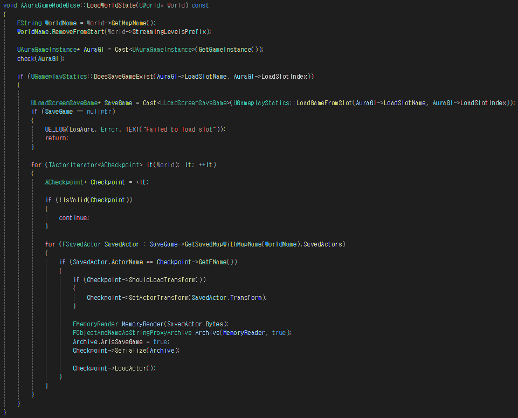The height and width of the screenshot is (418, 518).
Task: Click the TActorIterator type
Action: 73,165
